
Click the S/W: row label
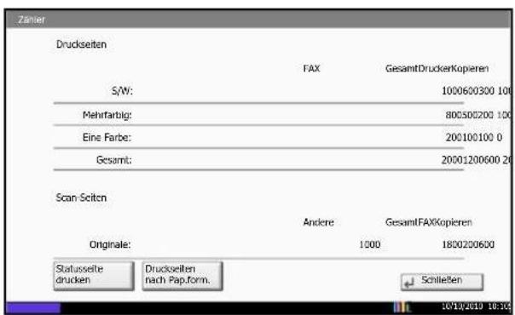point(122,91)
